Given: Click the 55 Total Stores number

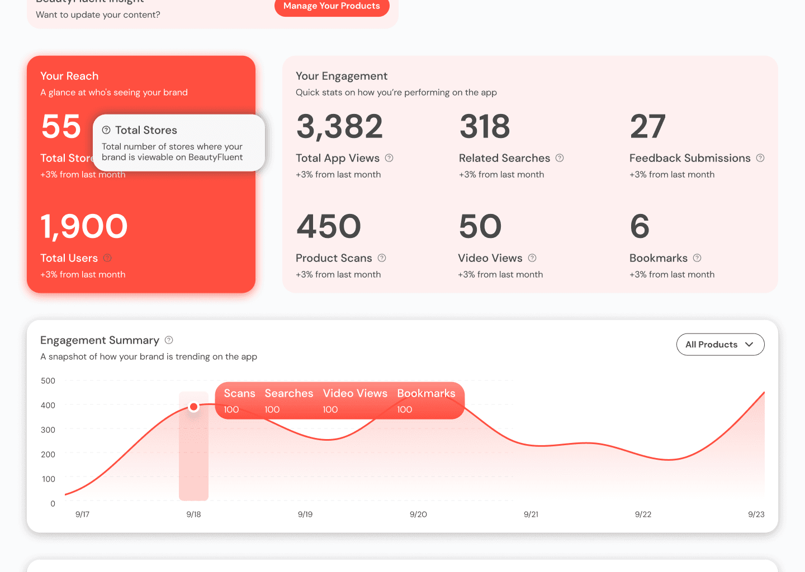Looking at the screenshot, I should point(61,126).
